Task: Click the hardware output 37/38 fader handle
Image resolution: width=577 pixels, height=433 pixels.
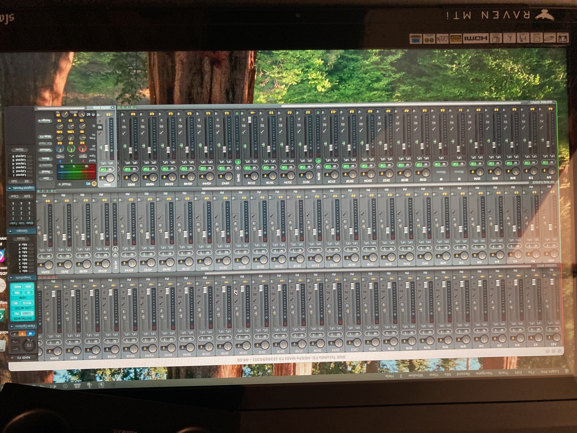Action: tap(250, 119)
